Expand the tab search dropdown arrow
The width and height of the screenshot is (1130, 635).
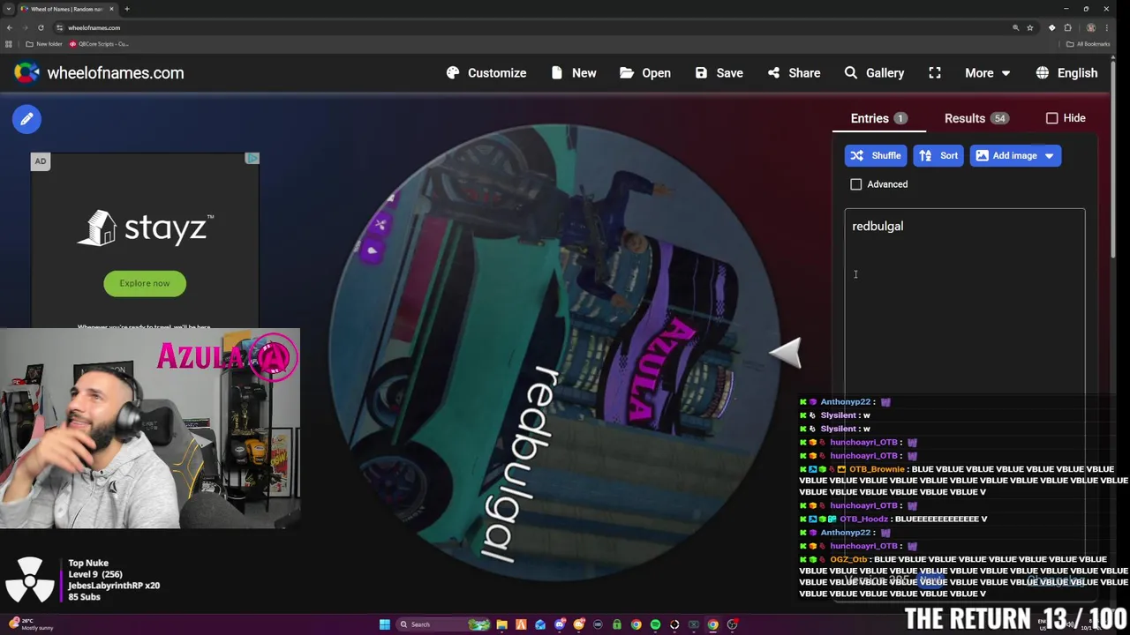[x=8, y=9]
